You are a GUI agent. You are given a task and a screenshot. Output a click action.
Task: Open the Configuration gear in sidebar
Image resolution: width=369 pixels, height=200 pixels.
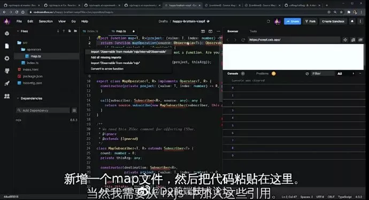tap(7, 58)
